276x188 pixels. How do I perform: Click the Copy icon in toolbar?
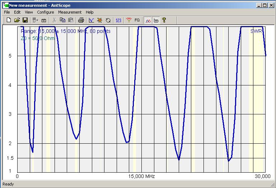pos(62,20)
